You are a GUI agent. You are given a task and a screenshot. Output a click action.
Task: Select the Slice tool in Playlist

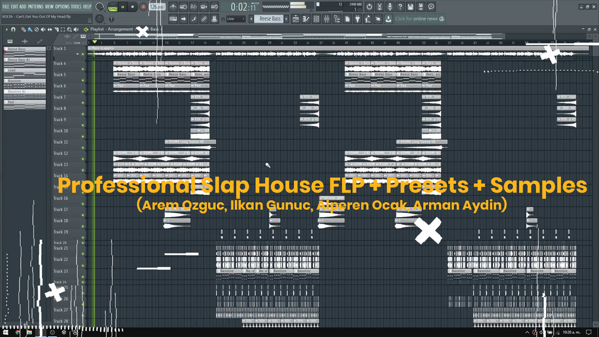(x=56, y=29)
